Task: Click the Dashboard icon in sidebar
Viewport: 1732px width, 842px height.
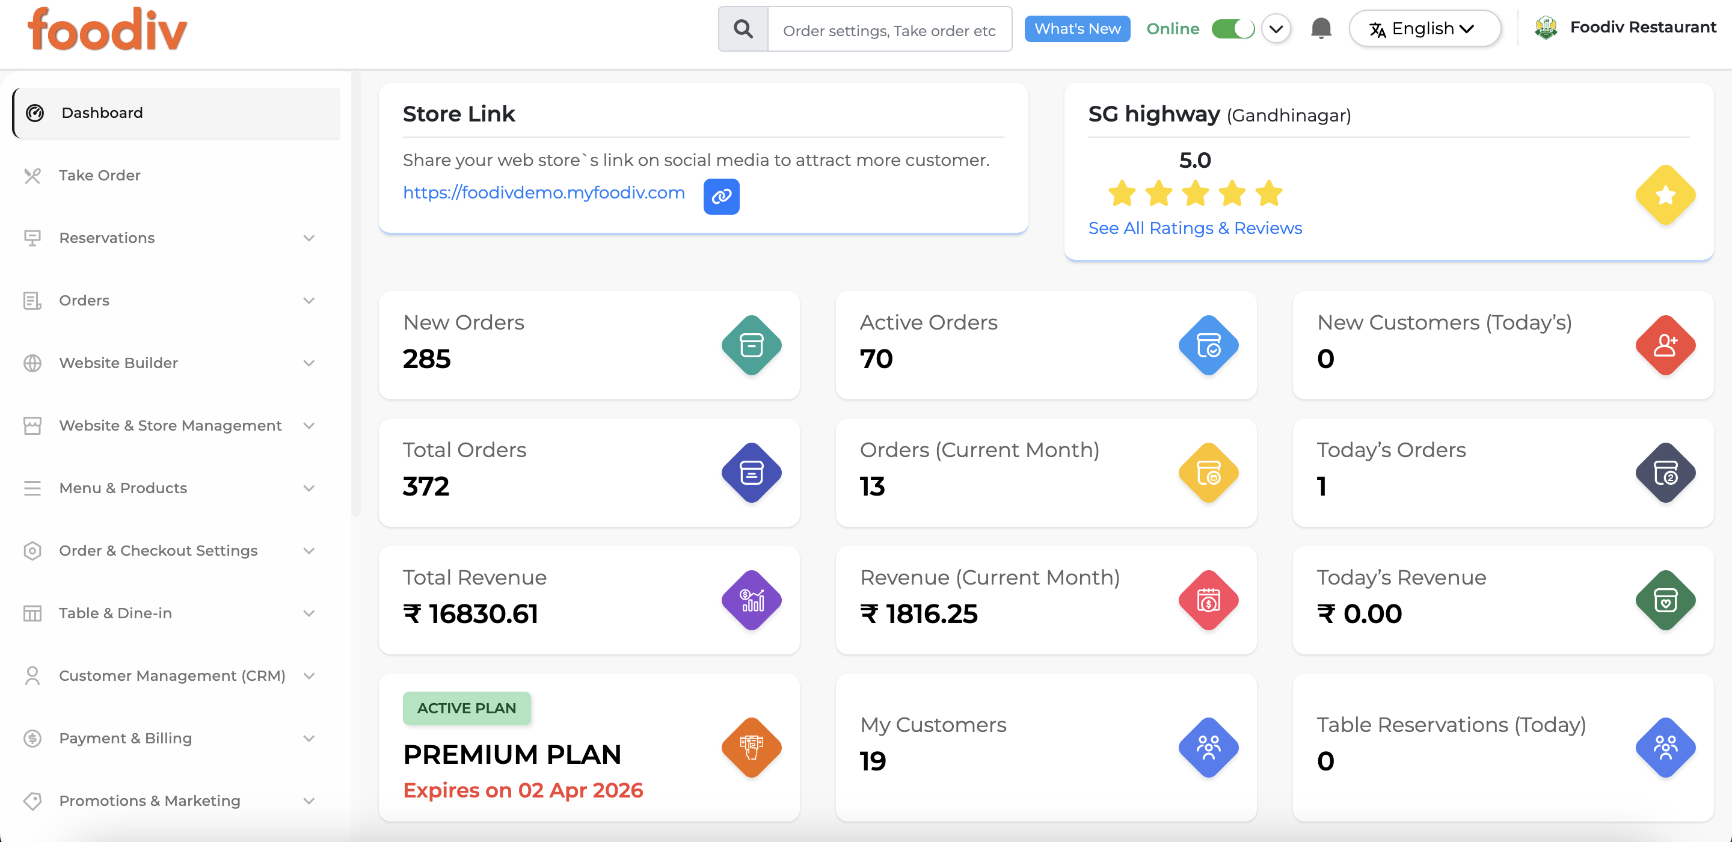Action: pyautogui.click(x=34, y=113)
